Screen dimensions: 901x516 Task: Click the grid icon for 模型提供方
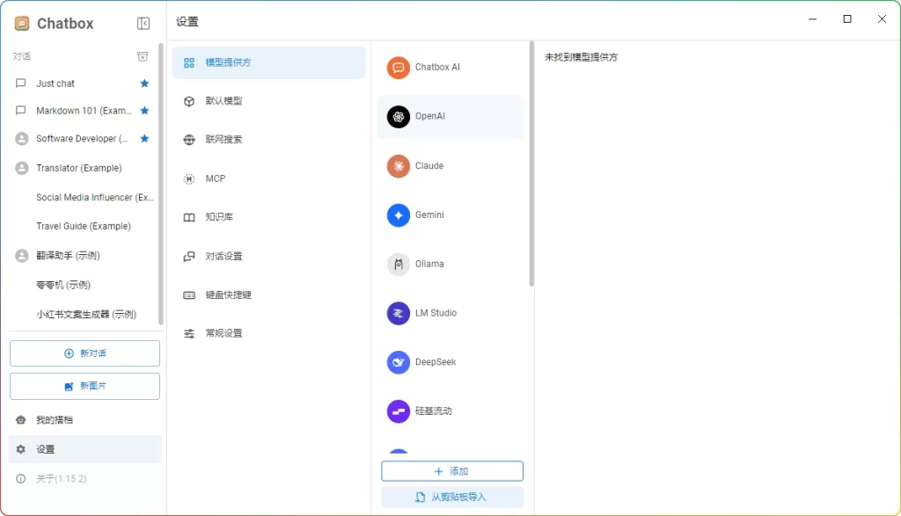point(189,62)
